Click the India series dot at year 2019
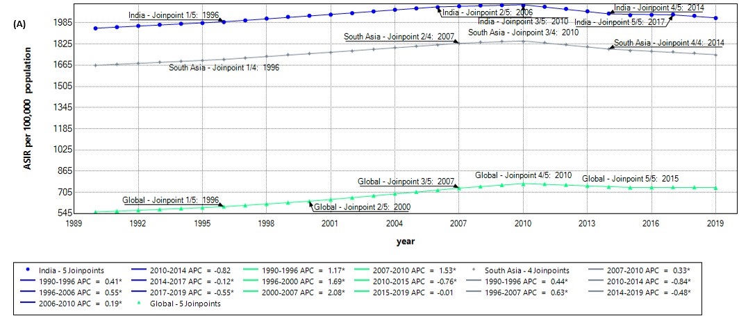Screen dimensions: 739x325 [x=715, y=18]
